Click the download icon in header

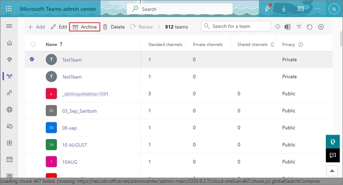pyautogui.click(x=284, y=9)
